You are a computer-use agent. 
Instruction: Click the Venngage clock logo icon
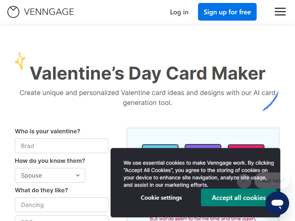pyautogui.click(x=13, y=12)
